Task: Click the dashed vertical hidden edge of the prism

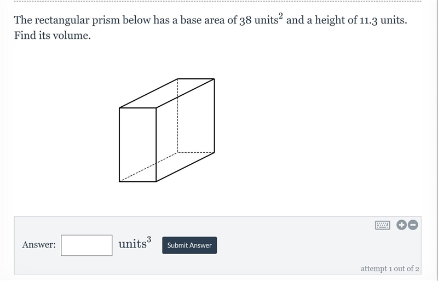Action: [x=177, y=116]
